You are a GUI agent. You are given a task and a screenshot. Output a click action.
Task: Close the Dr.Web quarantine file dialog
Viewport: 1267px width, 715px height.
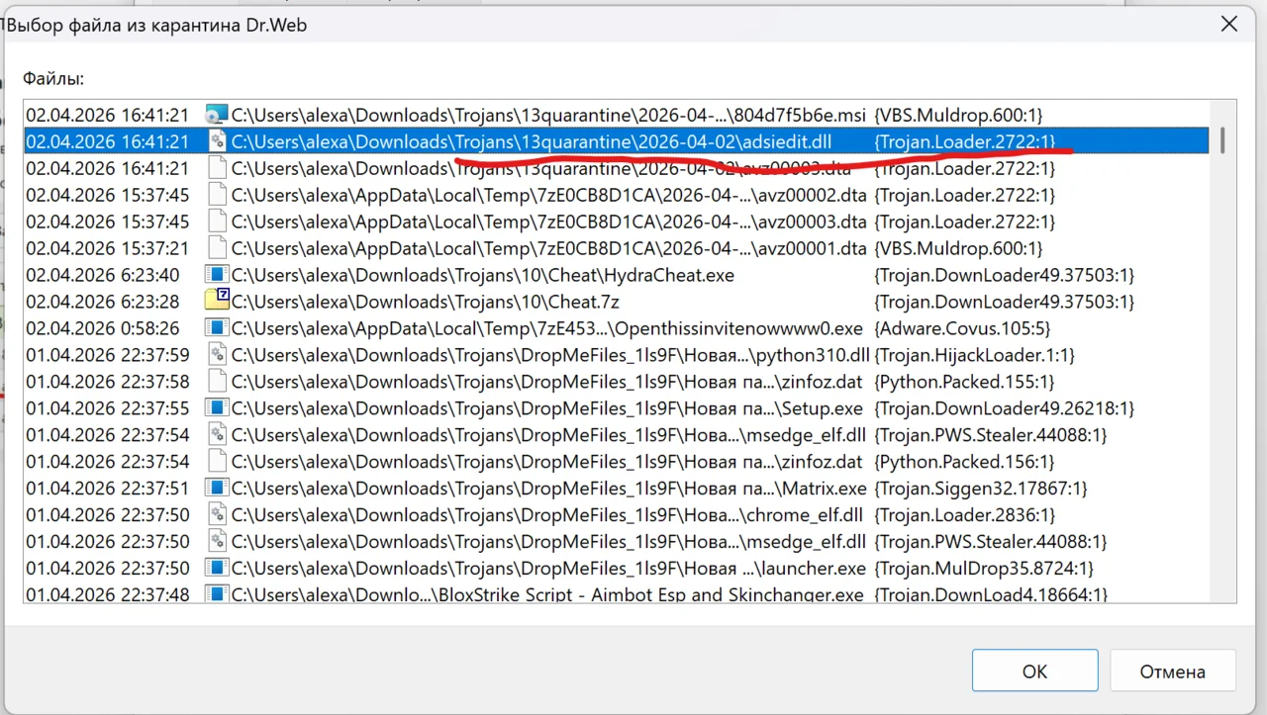pos(1228,25)
